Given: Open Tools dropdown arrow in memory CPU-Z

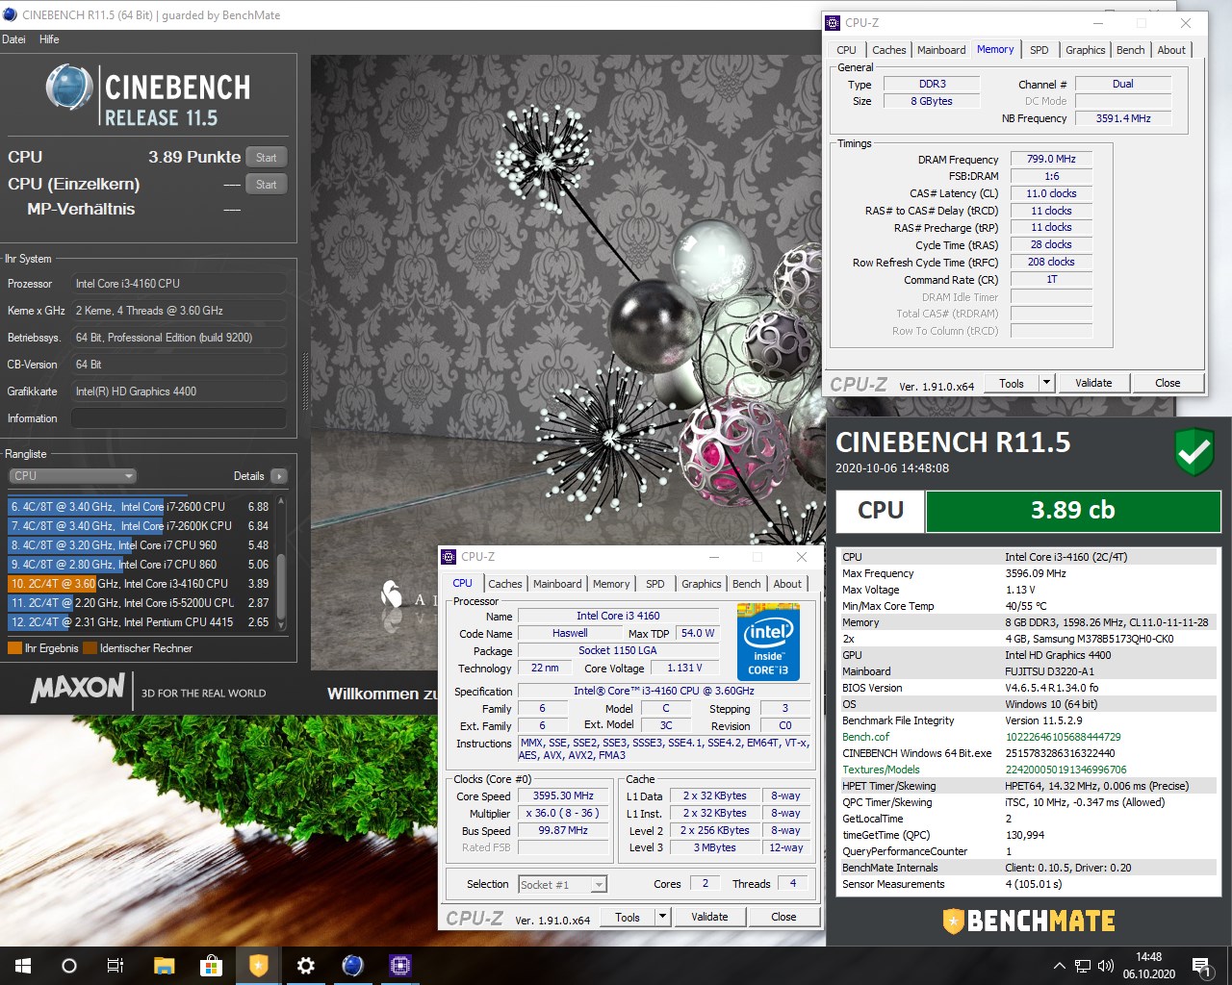Looking at the screenshot, I should point(1046,383).
